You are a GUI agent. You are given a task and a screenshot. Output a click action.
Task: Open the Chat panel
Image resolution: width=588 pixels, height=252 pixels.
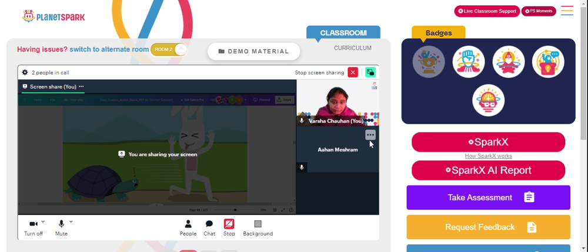(x=209, y=228)
